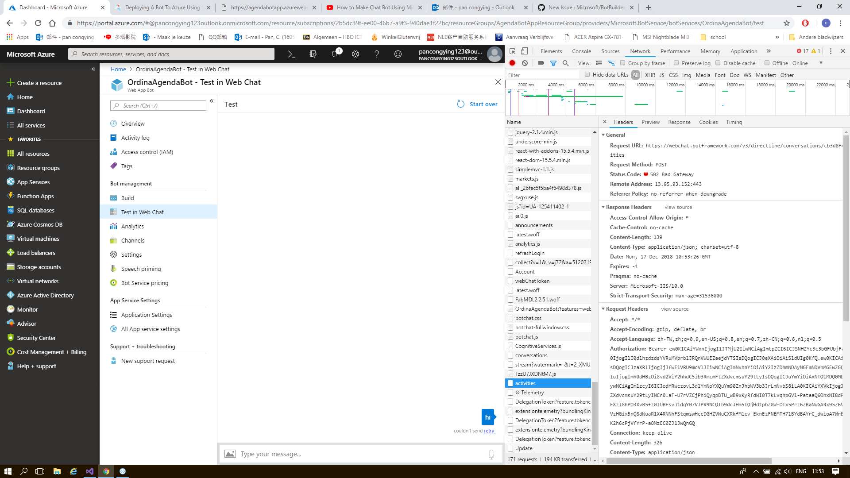Click DevTools record network log button
This screenshot has height=478, width=850.
pyautogui.click(x=512, y=63)
